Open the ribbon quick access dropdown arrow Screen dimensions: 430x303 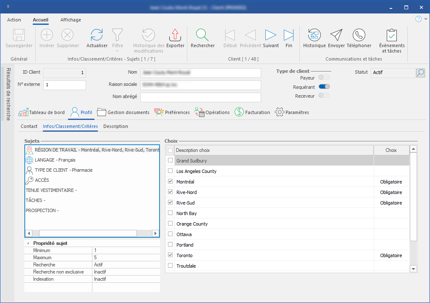pyautogui.click(x=8, y=7)
